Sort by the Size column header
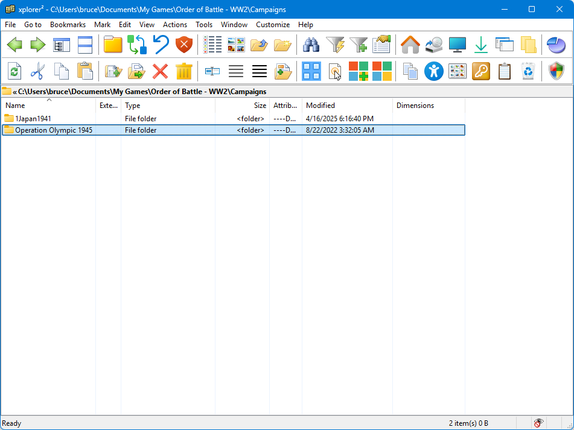 click(243, 106)
